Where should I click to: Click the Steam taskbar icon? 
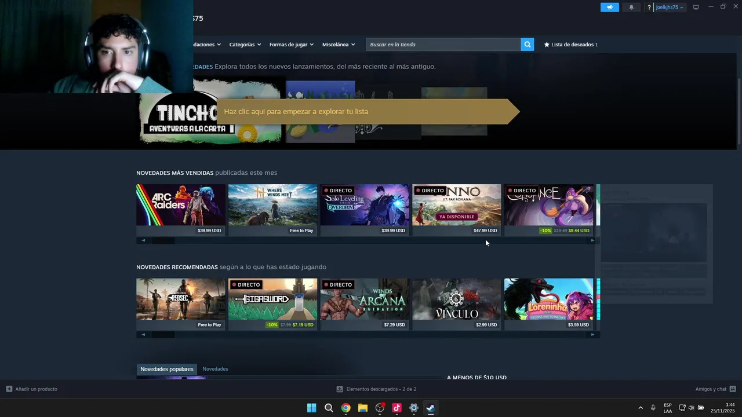click(431, 408)
